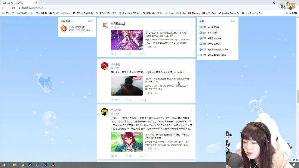Open the live streamer avatar in sidebar

(64, 28)
